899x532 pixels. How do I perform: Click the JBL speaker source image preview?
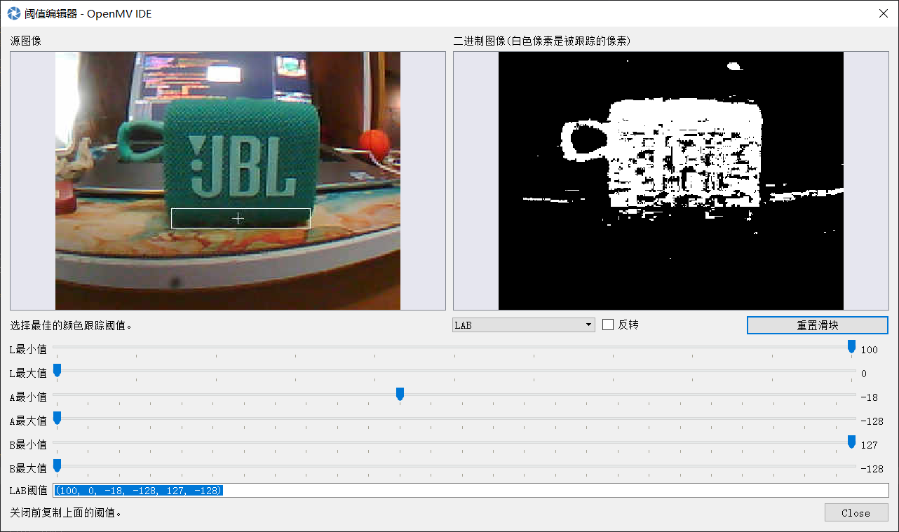(x=228, y=181)
